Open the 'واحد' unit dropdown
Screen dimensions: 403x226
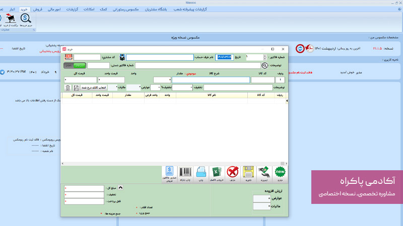tap(162, 80)
